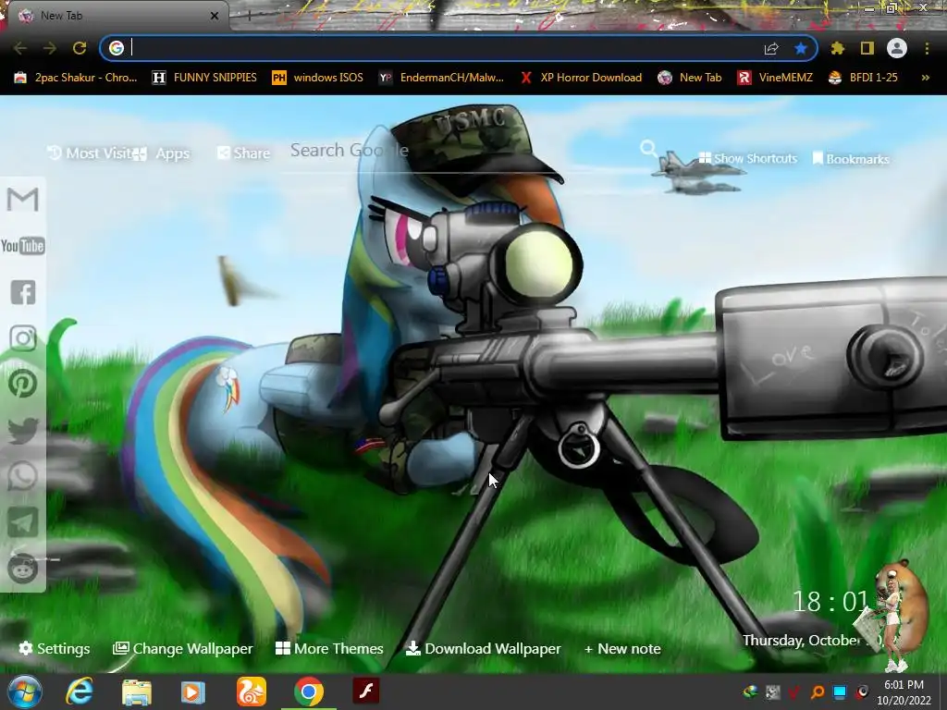Click Change Wallpaper
Screen dimensions: 947x710
183,648
